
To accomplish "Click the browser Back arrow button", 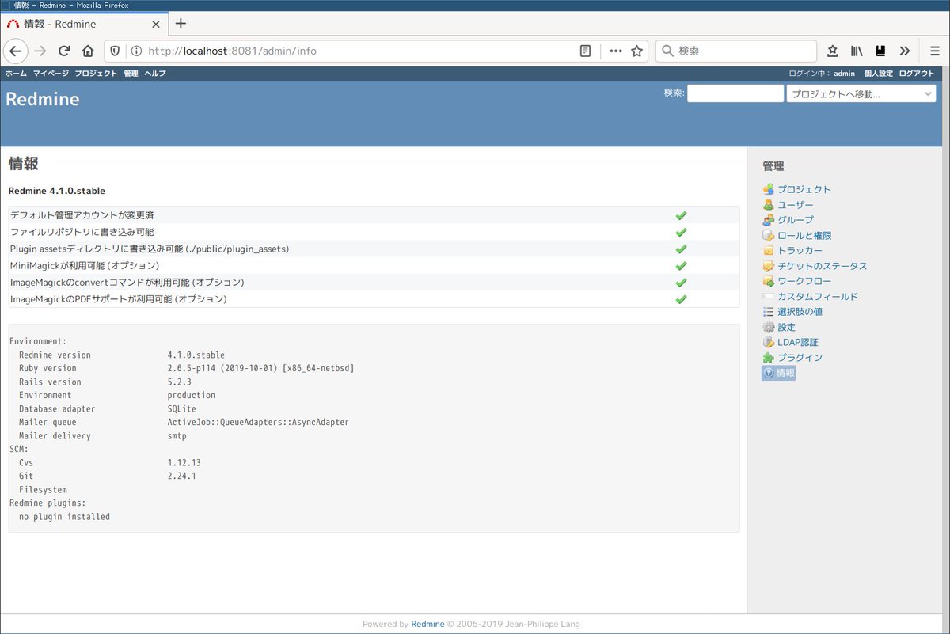I will tap(16, 51).
